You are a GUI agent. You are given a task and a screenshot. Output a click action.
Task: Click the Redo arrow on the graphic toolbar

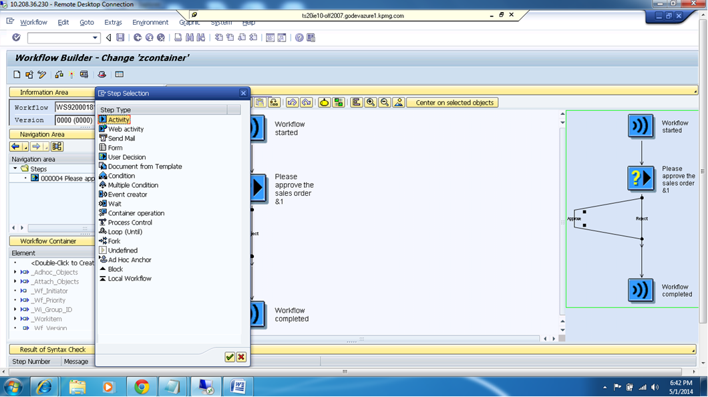(306, 102)
